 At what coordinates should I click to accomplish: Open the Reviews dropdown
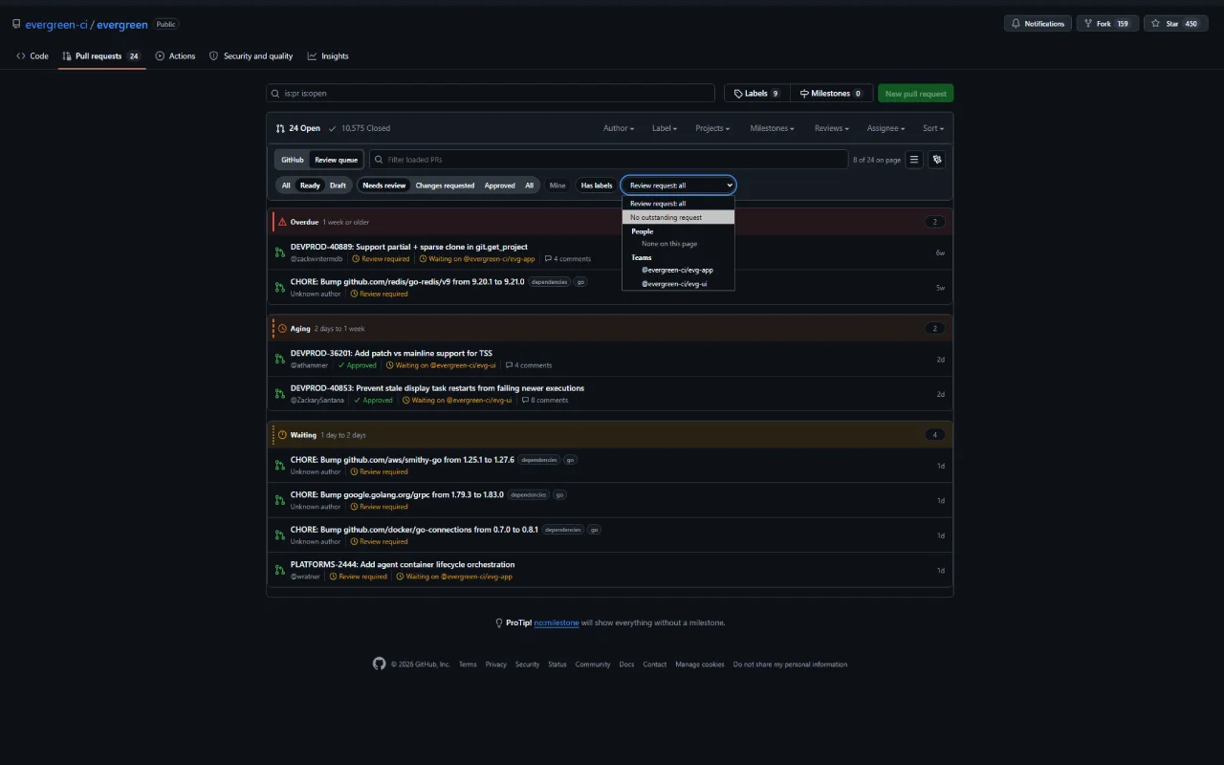(x=832, y=128)
